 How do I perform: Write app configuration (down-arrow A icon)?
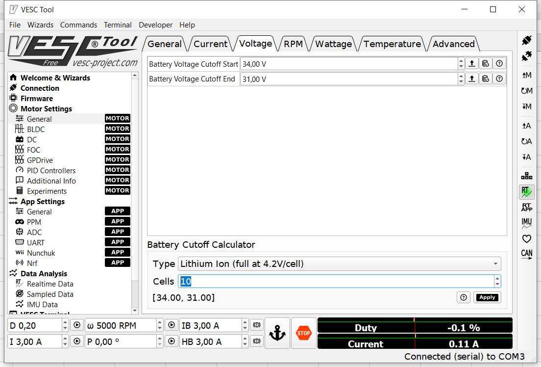click(526, 157)
